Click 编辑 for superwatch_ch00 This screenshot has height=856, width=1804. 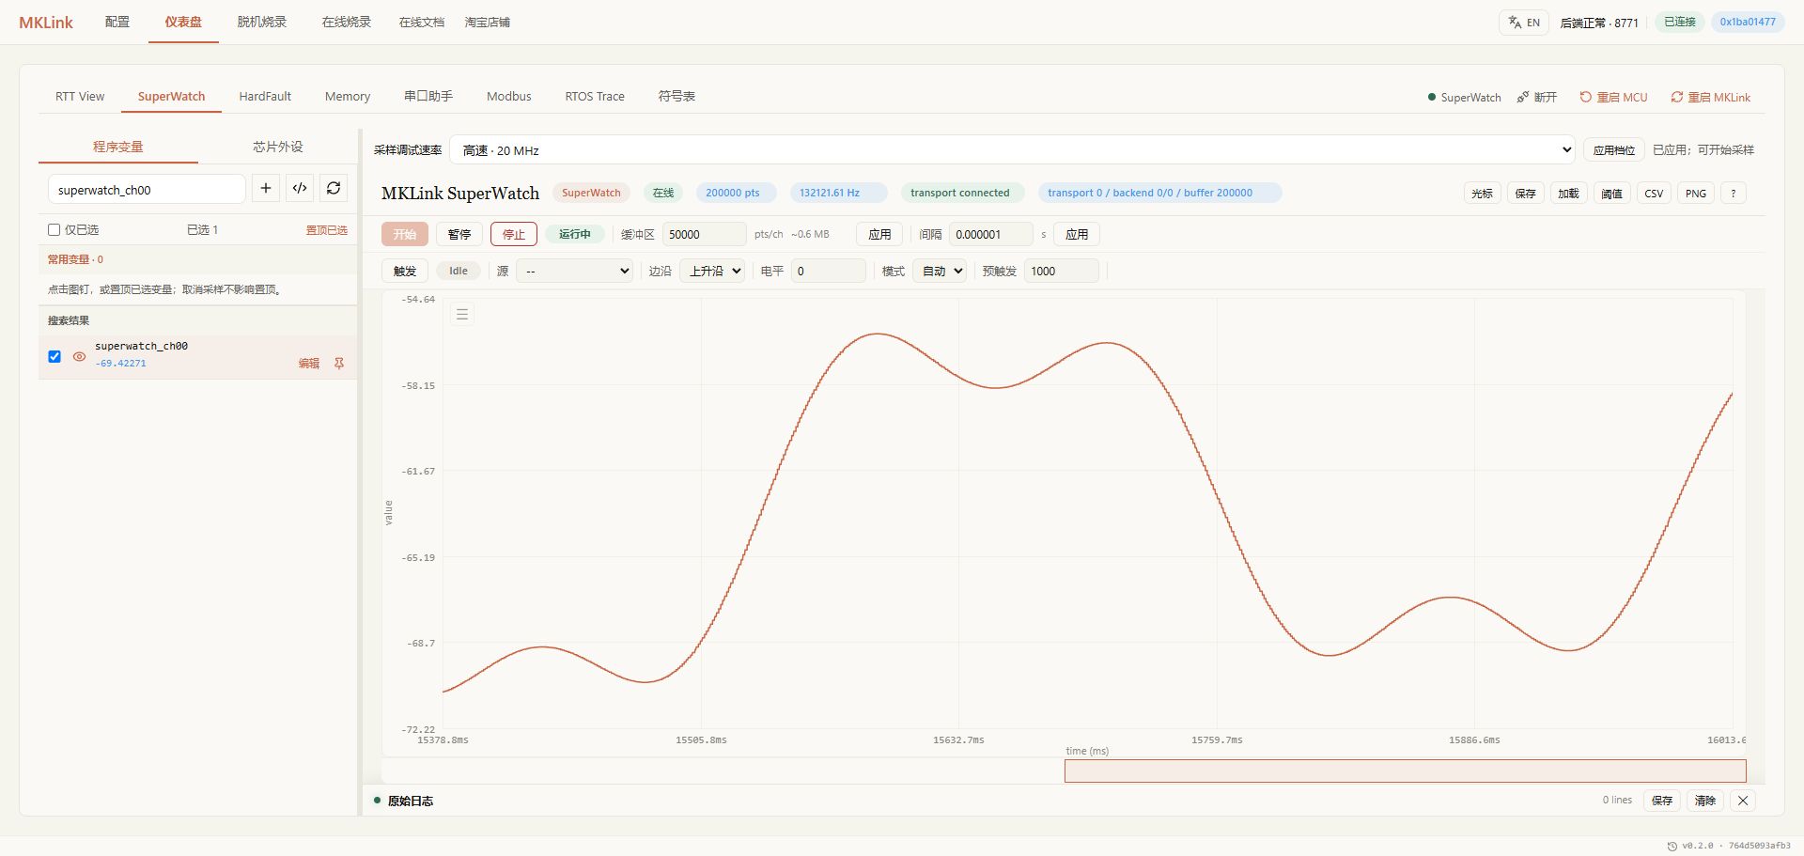pyautogui.click(x=309, y=364)
